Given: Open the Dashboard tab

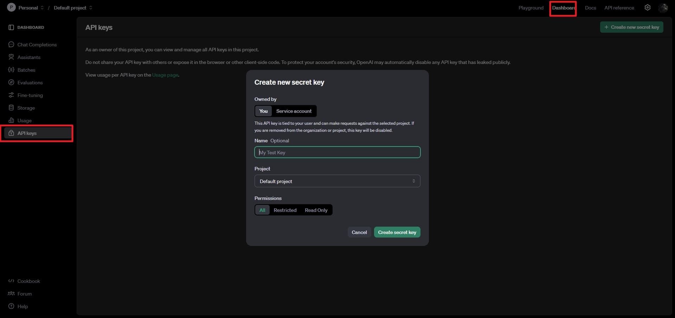Looking at the screenshot, I should point(564,8).
